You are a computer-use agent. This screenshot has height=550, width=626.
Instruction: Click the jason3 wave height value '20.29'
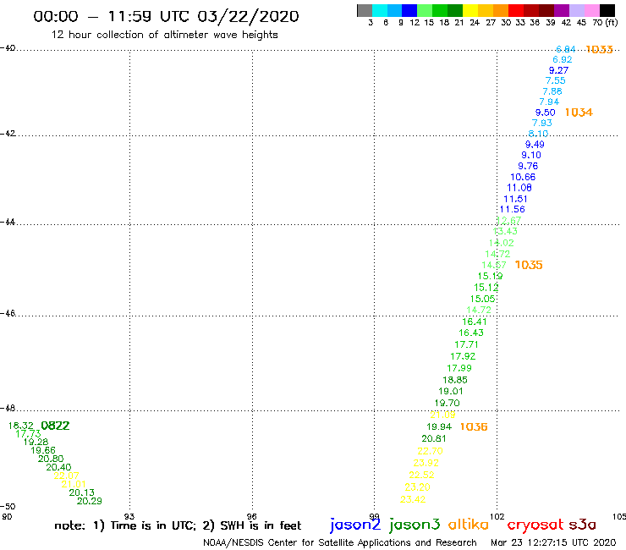coord(90,501)
